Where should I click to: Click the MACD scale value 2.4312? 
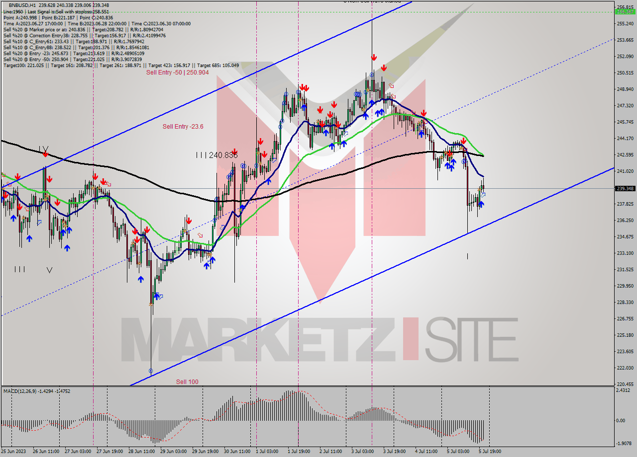coord(624,390)
